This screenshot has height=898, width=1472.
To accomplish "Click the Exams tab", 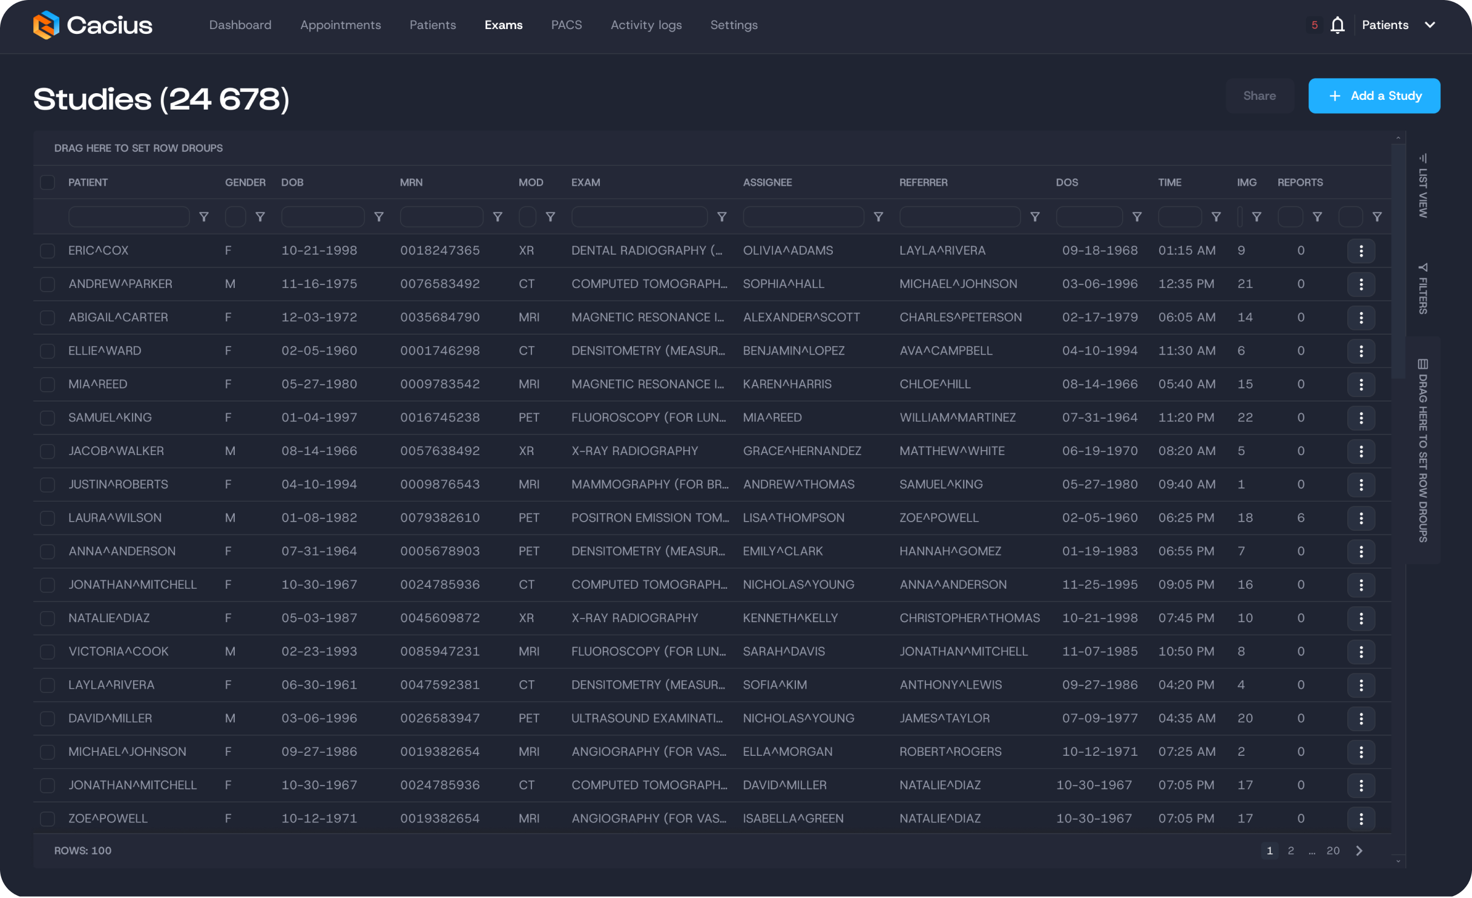I will point(504,25).
